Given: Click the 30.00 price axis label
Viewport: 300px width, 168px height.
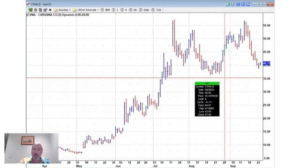Looking at the screenshot, I should 267,92.
